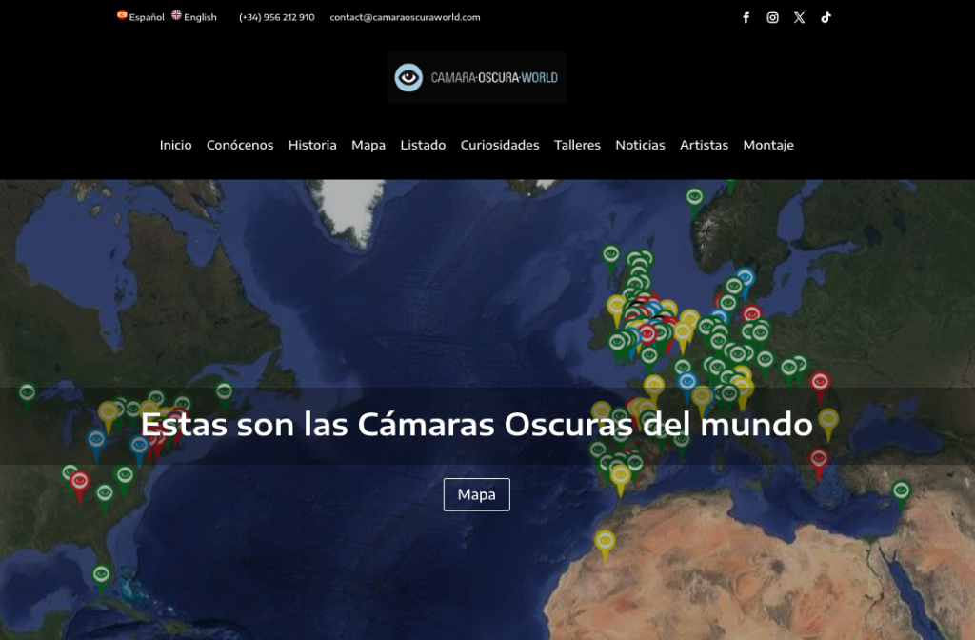Image resolution: width=975 pixels, height=640 pixels.
Task: Open the Historia menu item
Action: click(x=312, y=145)
